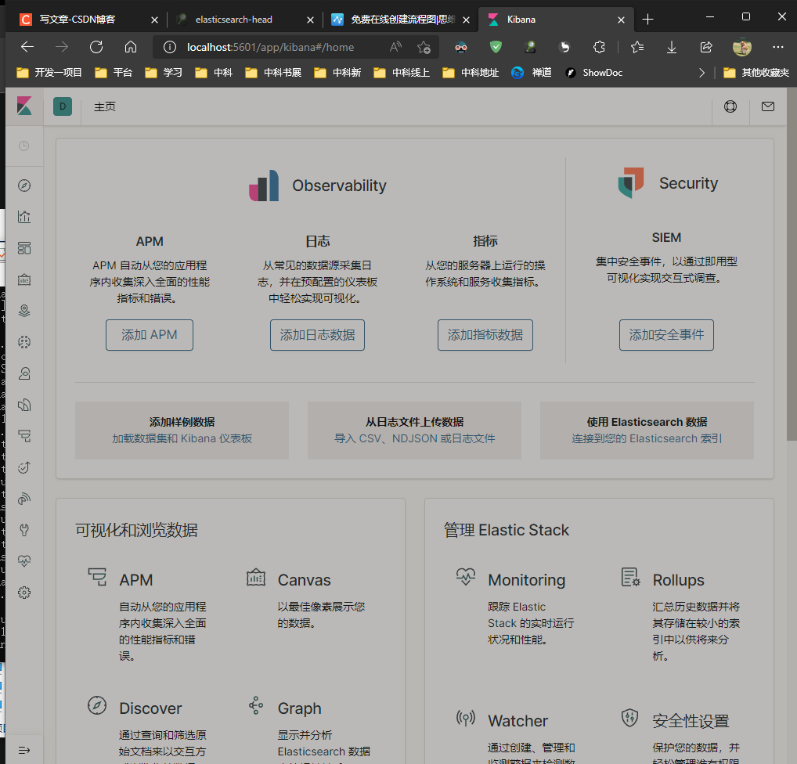The width and height of the screenshot is (797, 764).
Task: Go to browser home page
Action: click(131, 47)
